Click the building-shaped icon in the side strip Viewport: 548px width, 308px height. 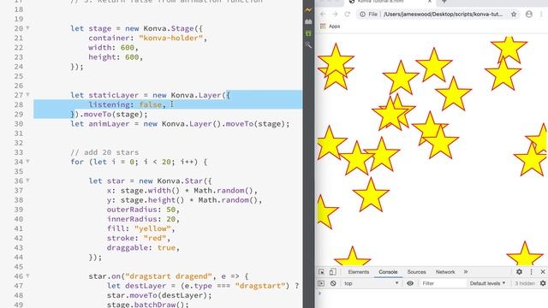[308, 21]
